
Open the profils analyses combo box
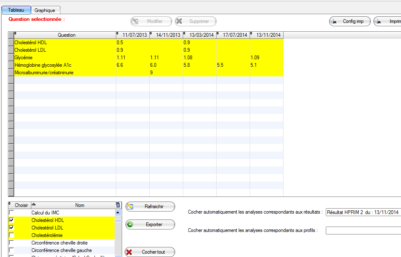tap(363, 230)
